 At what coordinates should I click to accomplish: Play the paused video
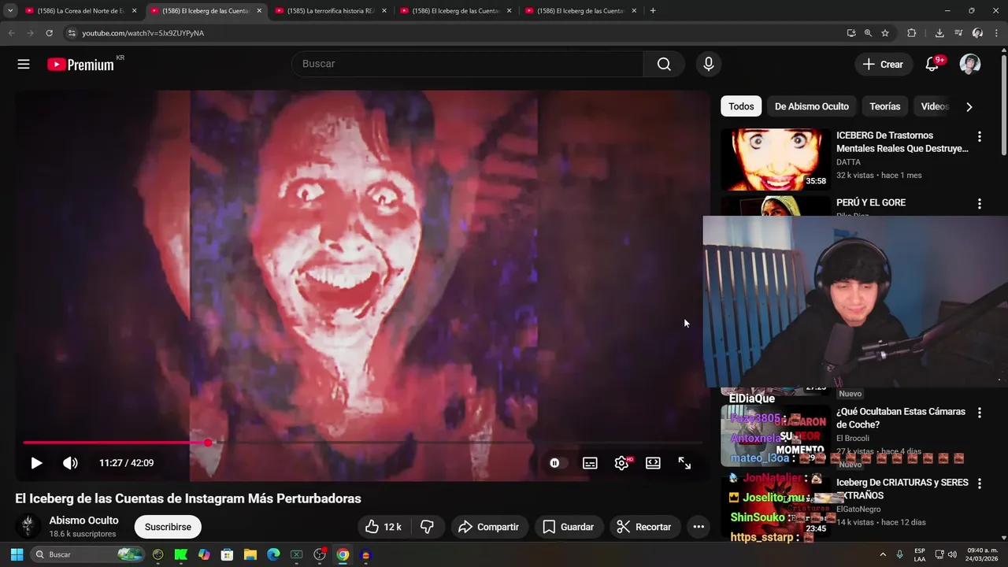36,463
